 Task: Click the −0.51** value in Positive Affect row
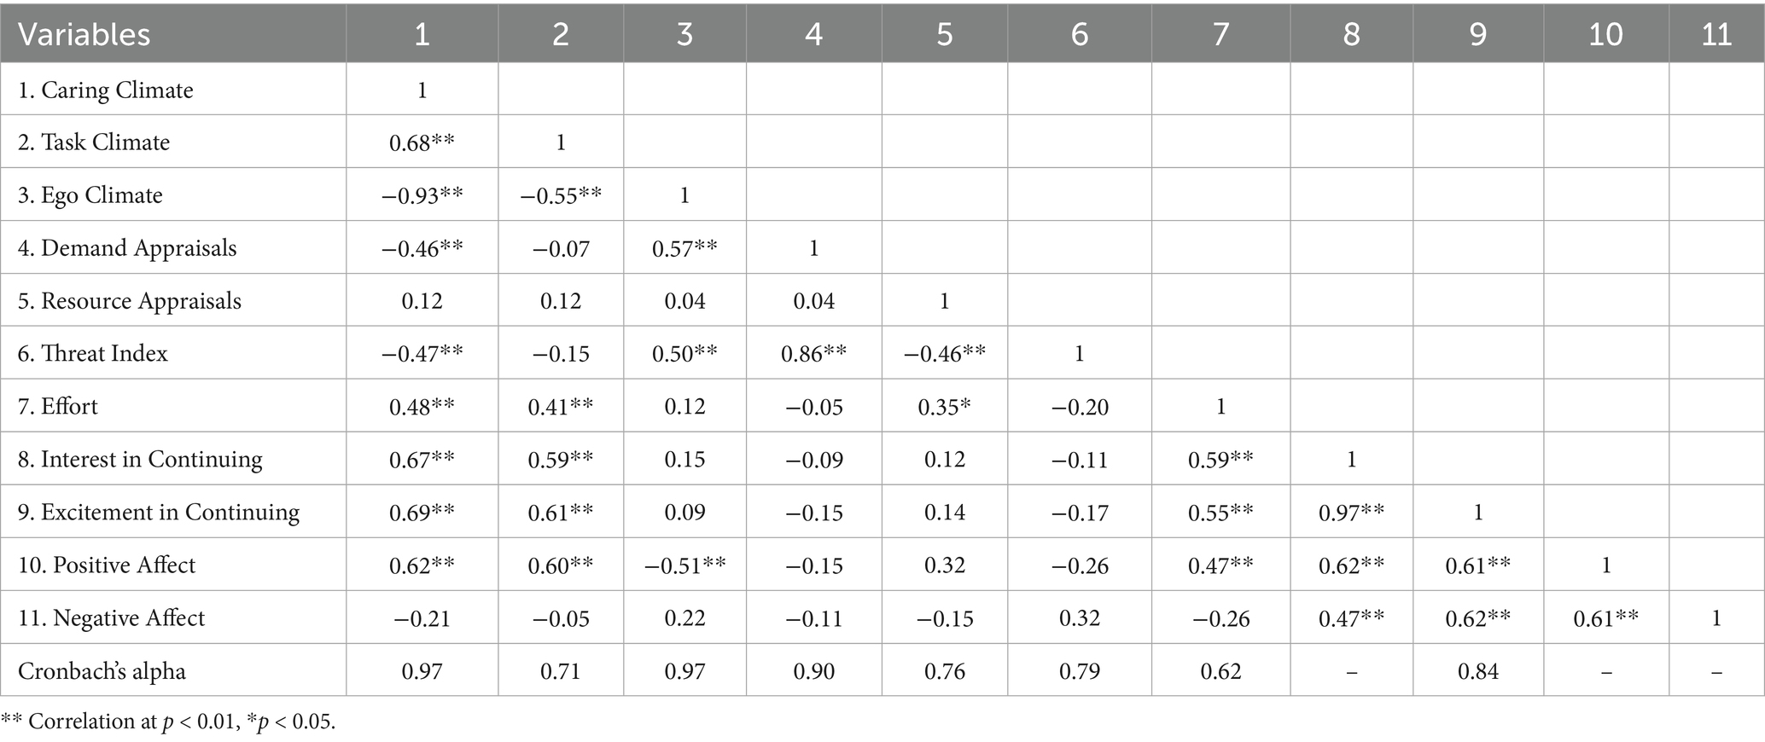click(x=684, y=565)
